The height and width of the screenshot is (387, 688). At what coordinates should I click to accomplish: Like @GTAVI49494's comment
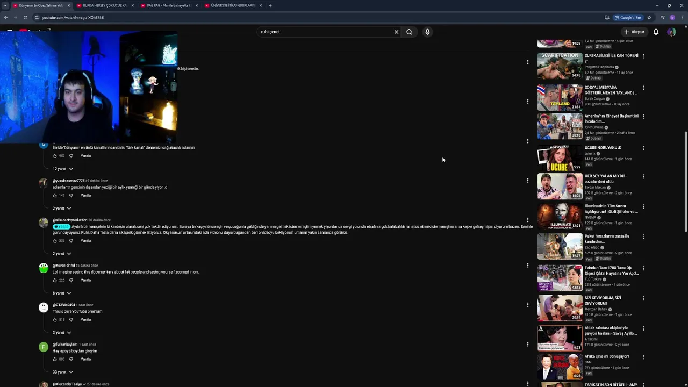[55, 319]
